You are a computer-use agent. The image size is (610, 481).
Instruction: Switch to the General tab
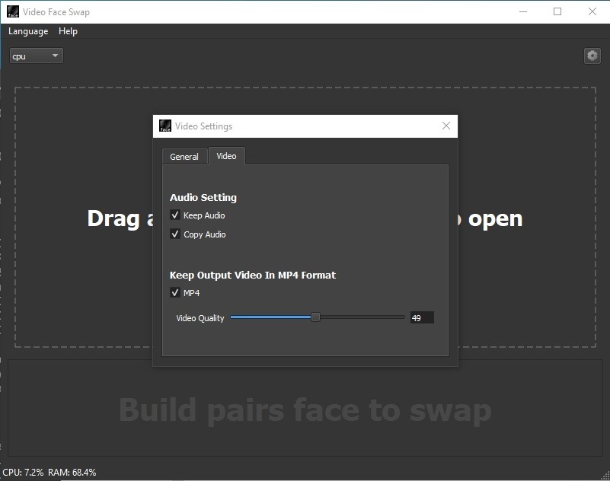pos(184,157)
